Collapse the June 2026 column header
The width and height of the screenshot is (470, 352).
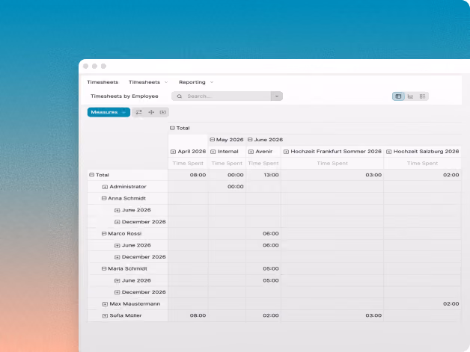pos(250,140)
